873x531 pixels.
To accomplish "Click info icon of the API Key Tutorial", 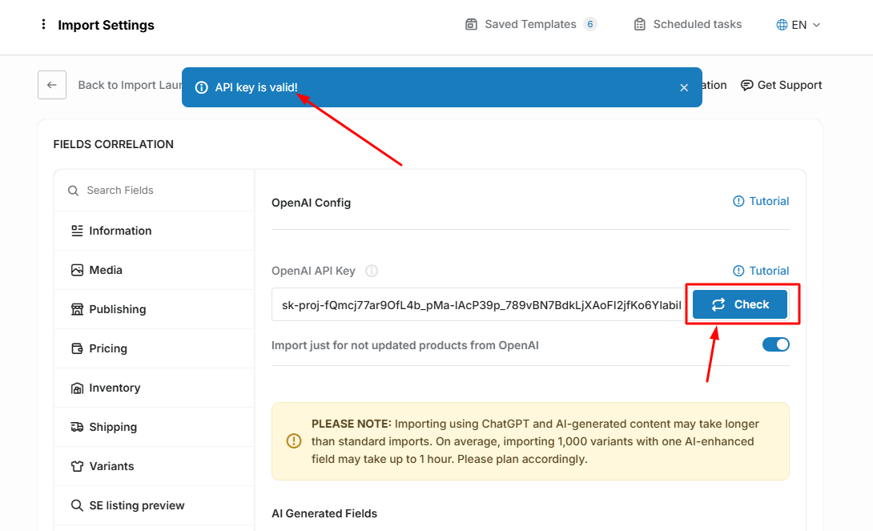I will [x=738, y=271].
